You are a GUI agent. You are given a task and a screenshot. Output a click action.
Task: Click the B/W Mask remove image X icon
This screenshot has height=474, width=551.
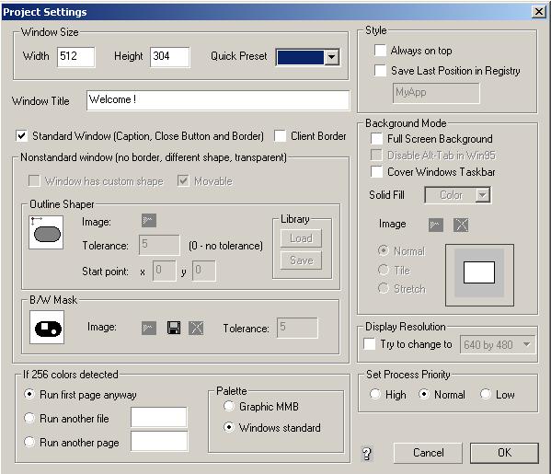tap(196, 328)
